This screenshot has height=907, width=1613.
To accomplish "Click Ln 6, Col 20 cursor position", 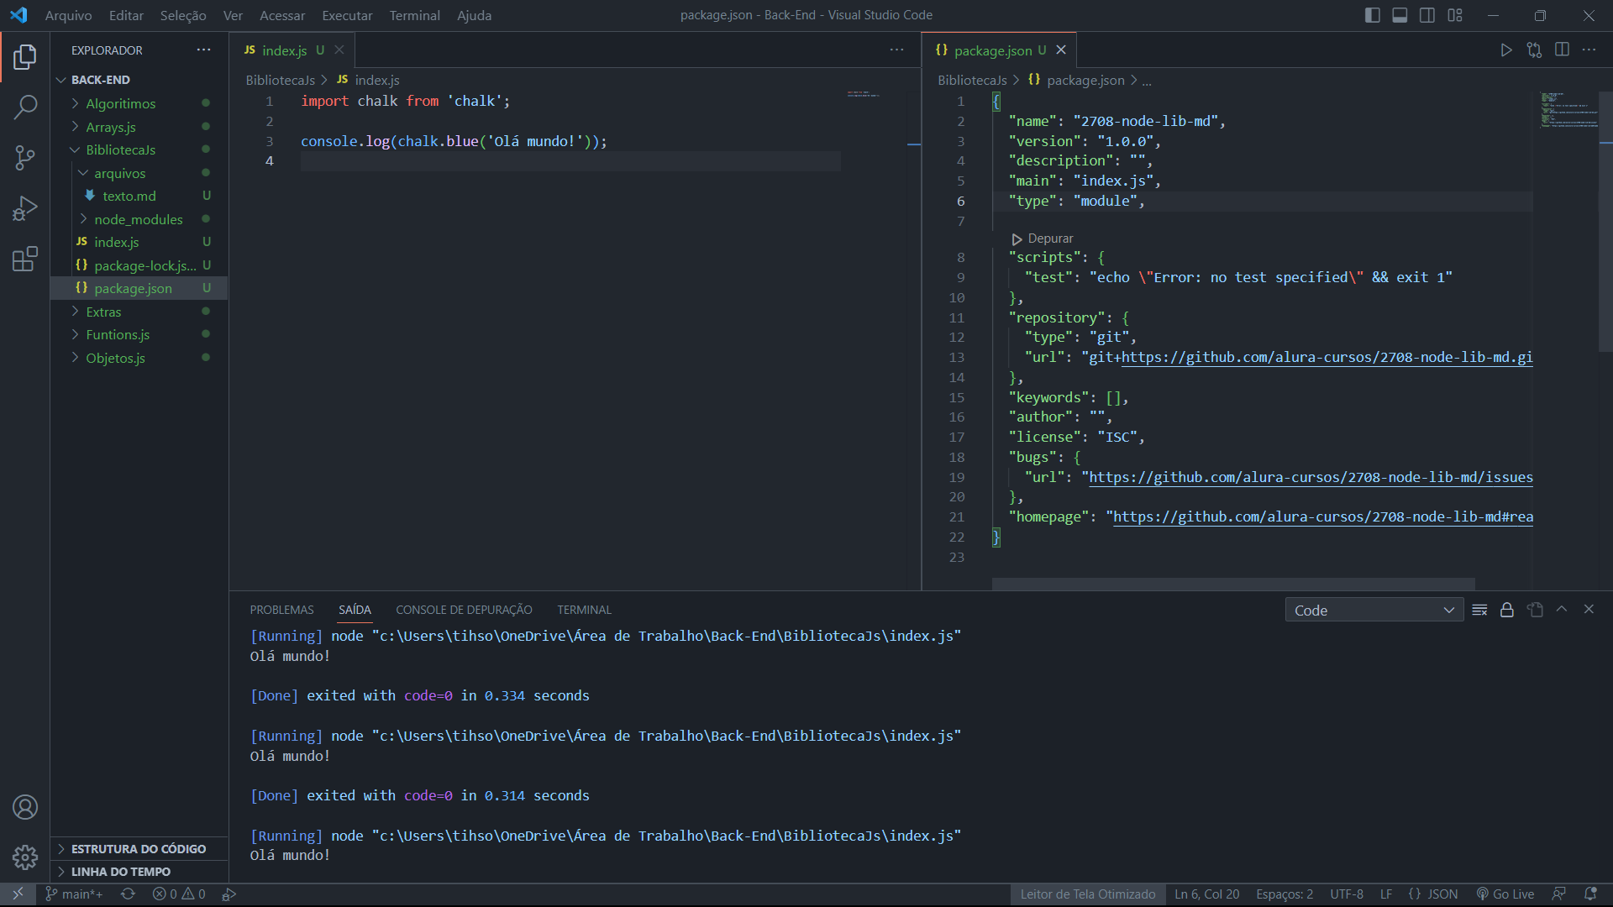I will point(1206,894).
